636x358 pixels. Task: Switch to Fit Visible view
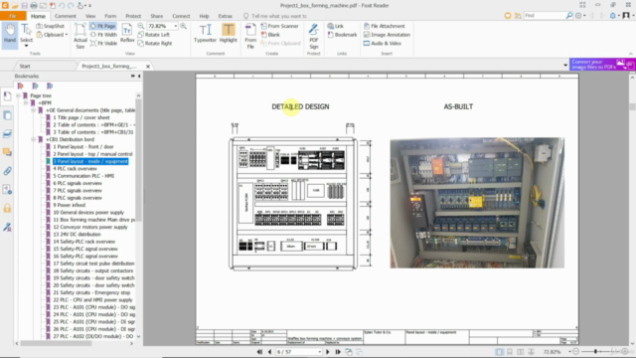coord(103,43)
